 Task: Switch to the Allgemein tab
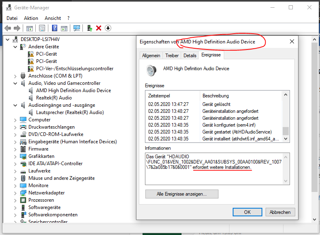151,56
